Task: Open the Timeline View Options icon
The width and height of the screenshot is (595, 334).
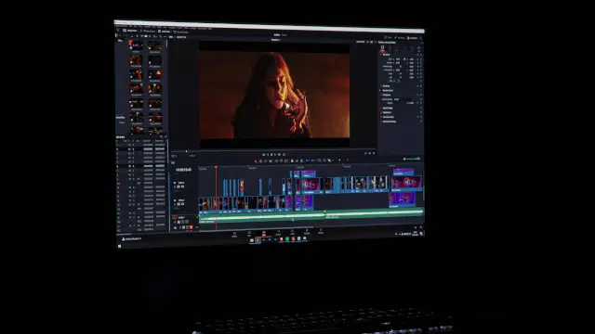Action: click(173, 162)
